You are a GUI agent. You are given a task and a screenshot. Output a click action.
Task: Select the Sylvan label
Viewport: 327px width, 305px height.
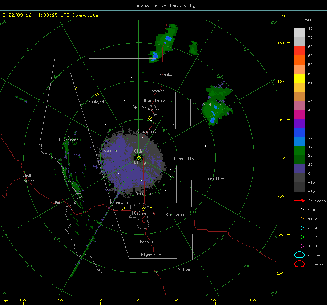139,107
